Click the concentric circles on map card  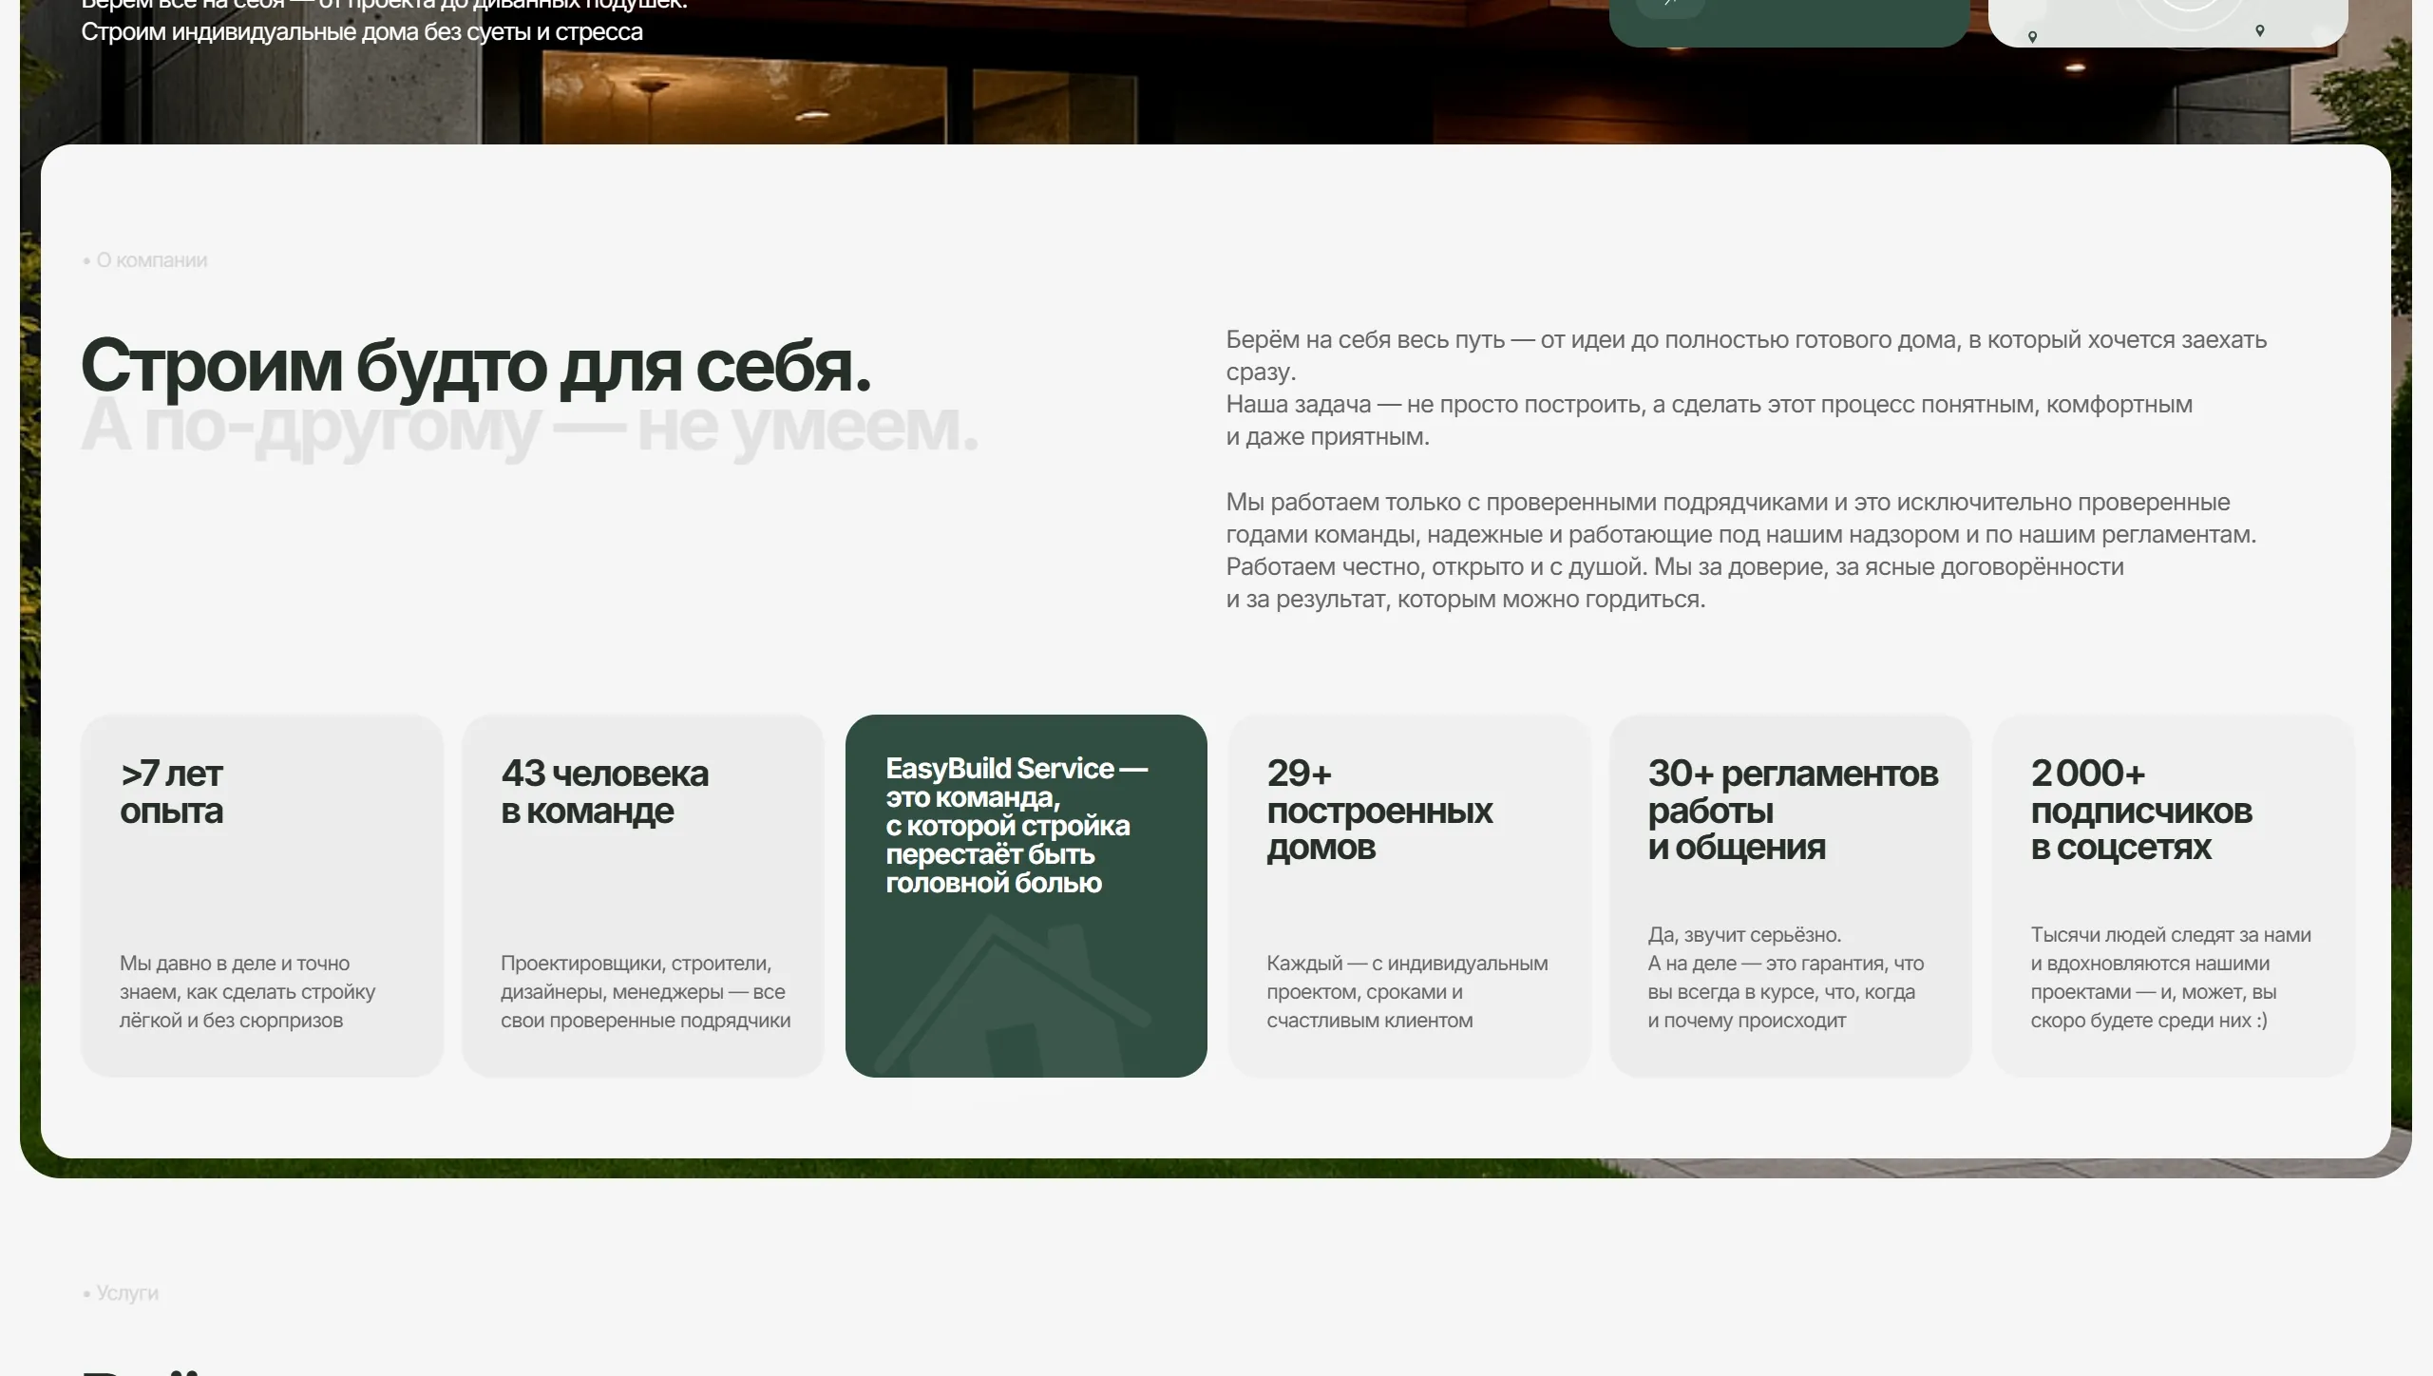2189,11
